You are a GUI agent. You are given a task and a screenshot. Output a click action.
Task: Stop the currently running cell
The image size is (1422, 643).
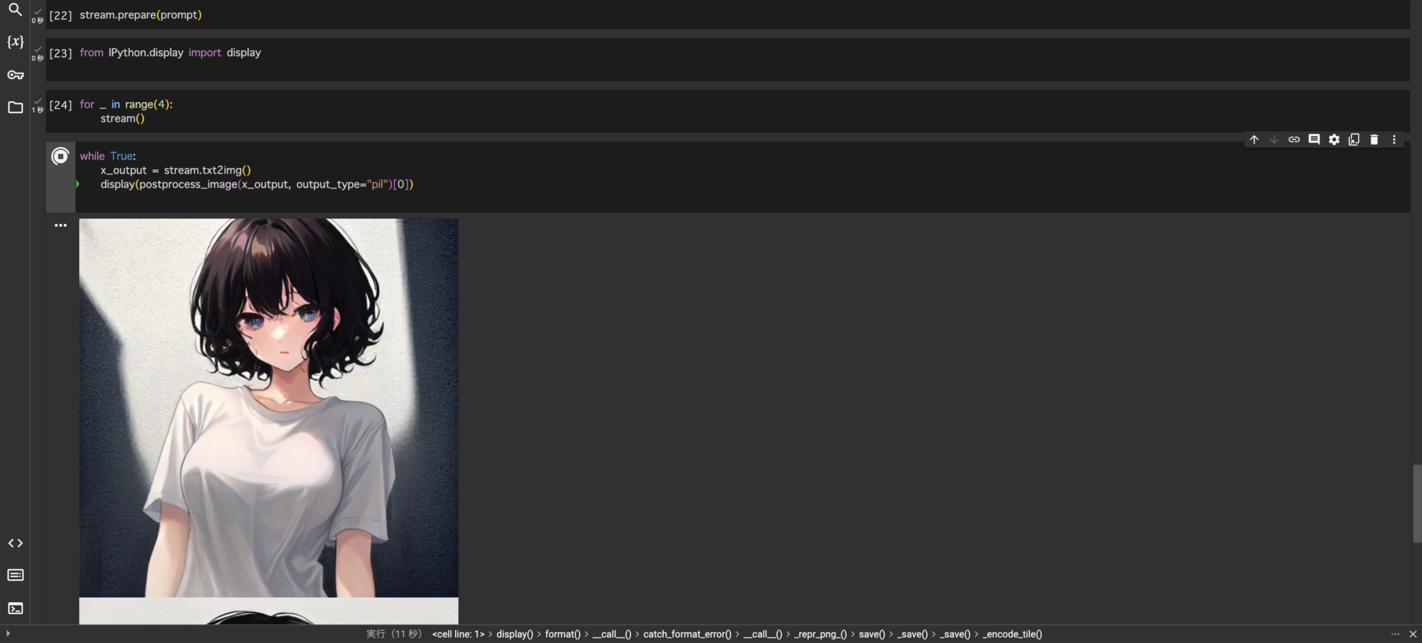(x=60, y=156)
